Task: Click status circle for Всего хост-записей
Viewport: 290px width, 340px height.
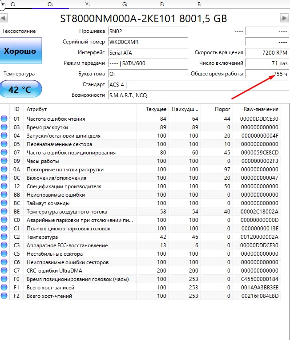Action: click(4, 287)
